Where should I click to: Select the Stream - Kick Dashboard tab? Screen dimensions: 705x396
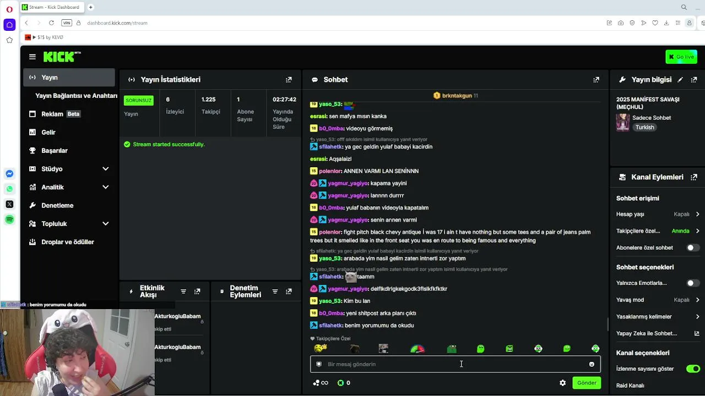(x=51, y=7)
